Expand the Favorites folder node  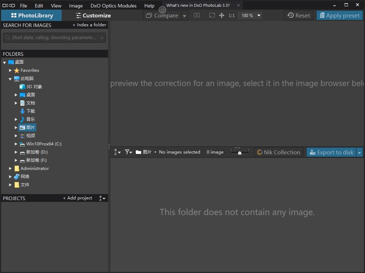(10, 70)
